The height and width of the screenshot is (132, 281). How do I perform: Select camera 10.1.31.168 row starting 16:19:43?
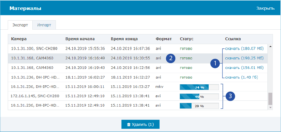(138, 68)
